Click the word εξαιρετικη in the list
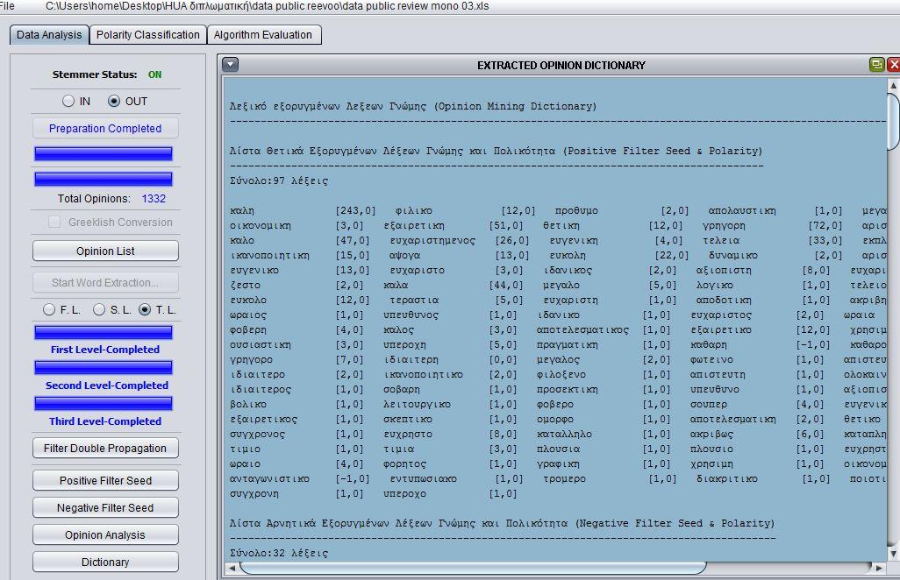This screenshot has height=580, width=900. (x=414, y=226)
